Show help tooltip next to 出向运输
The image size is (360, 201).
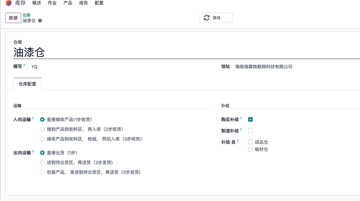click(33, 152)
